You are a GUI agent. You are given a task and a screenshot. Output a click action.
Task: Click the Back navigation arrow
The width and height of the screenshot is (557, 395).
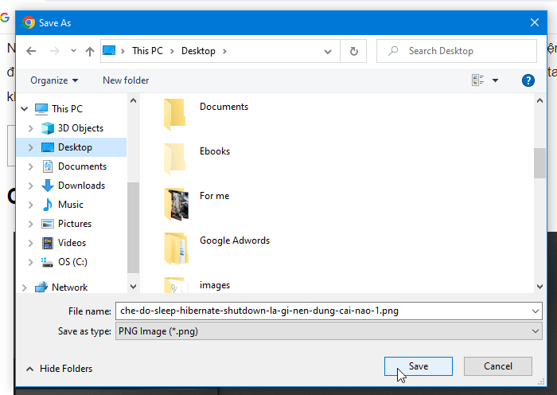(x=31, y=51)
